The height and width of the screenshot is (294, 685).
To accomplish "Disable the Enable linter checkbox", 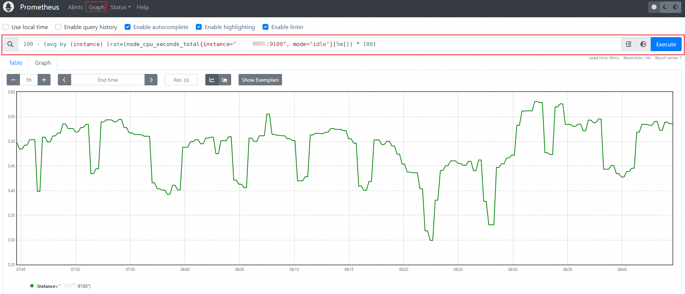I will point(265,27).
